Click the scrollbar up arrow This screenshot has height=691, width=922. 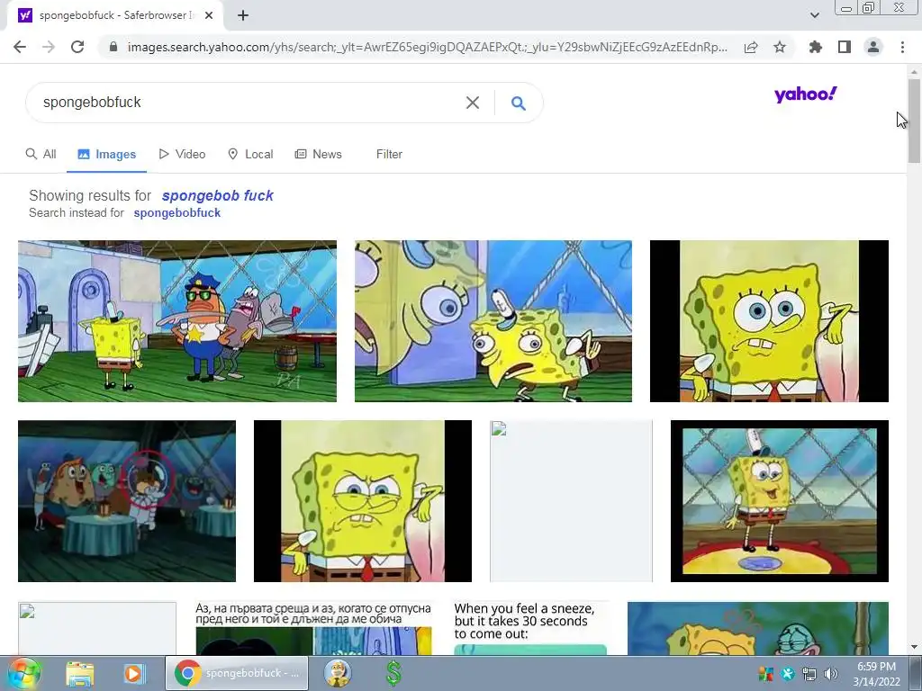click(914, 72)
